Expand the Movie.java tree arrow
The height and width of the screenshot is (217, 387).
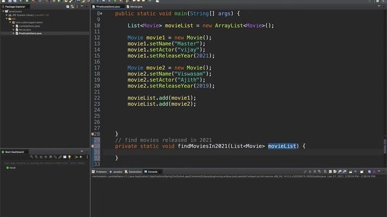(13, 30)
